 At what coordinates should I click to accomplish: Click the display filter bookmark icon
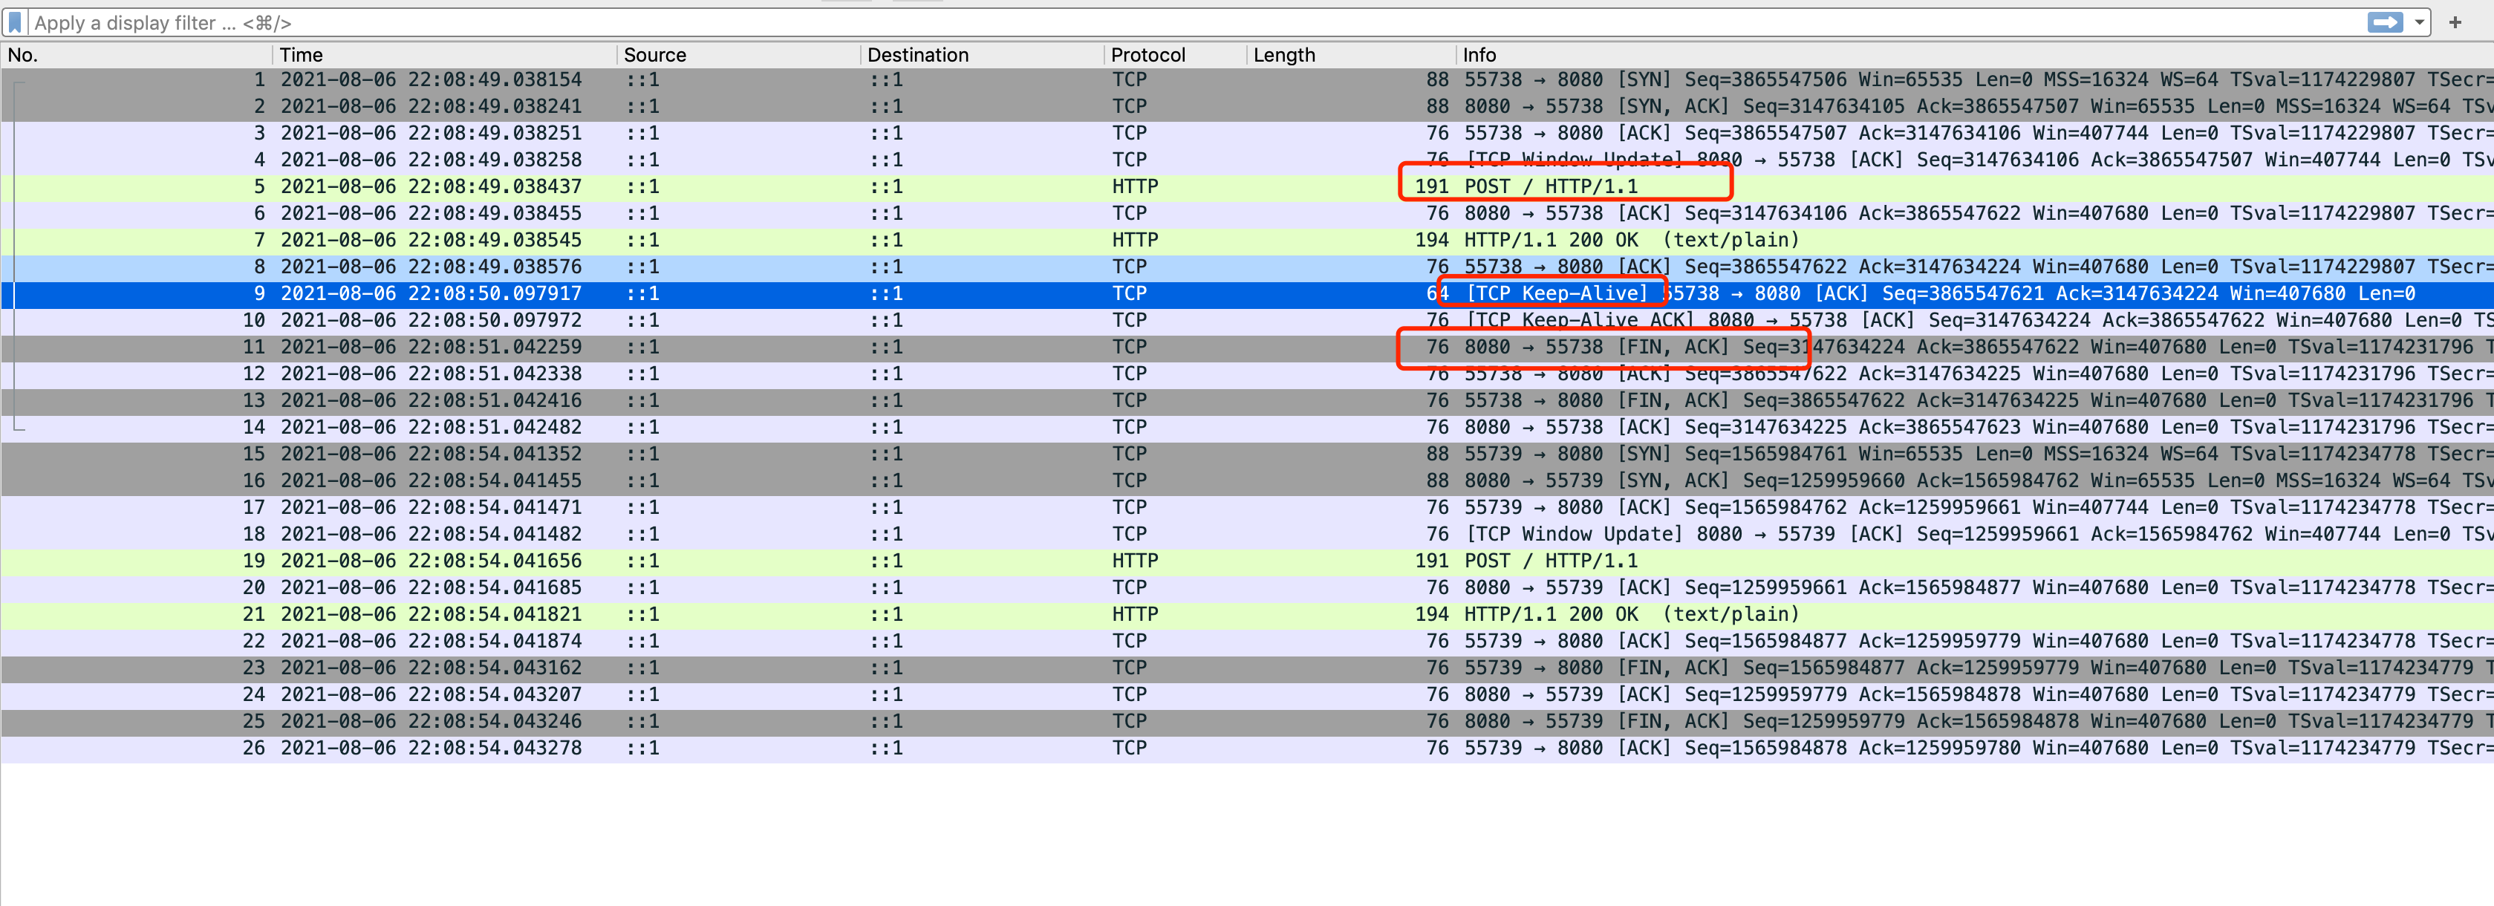(15, 22)
